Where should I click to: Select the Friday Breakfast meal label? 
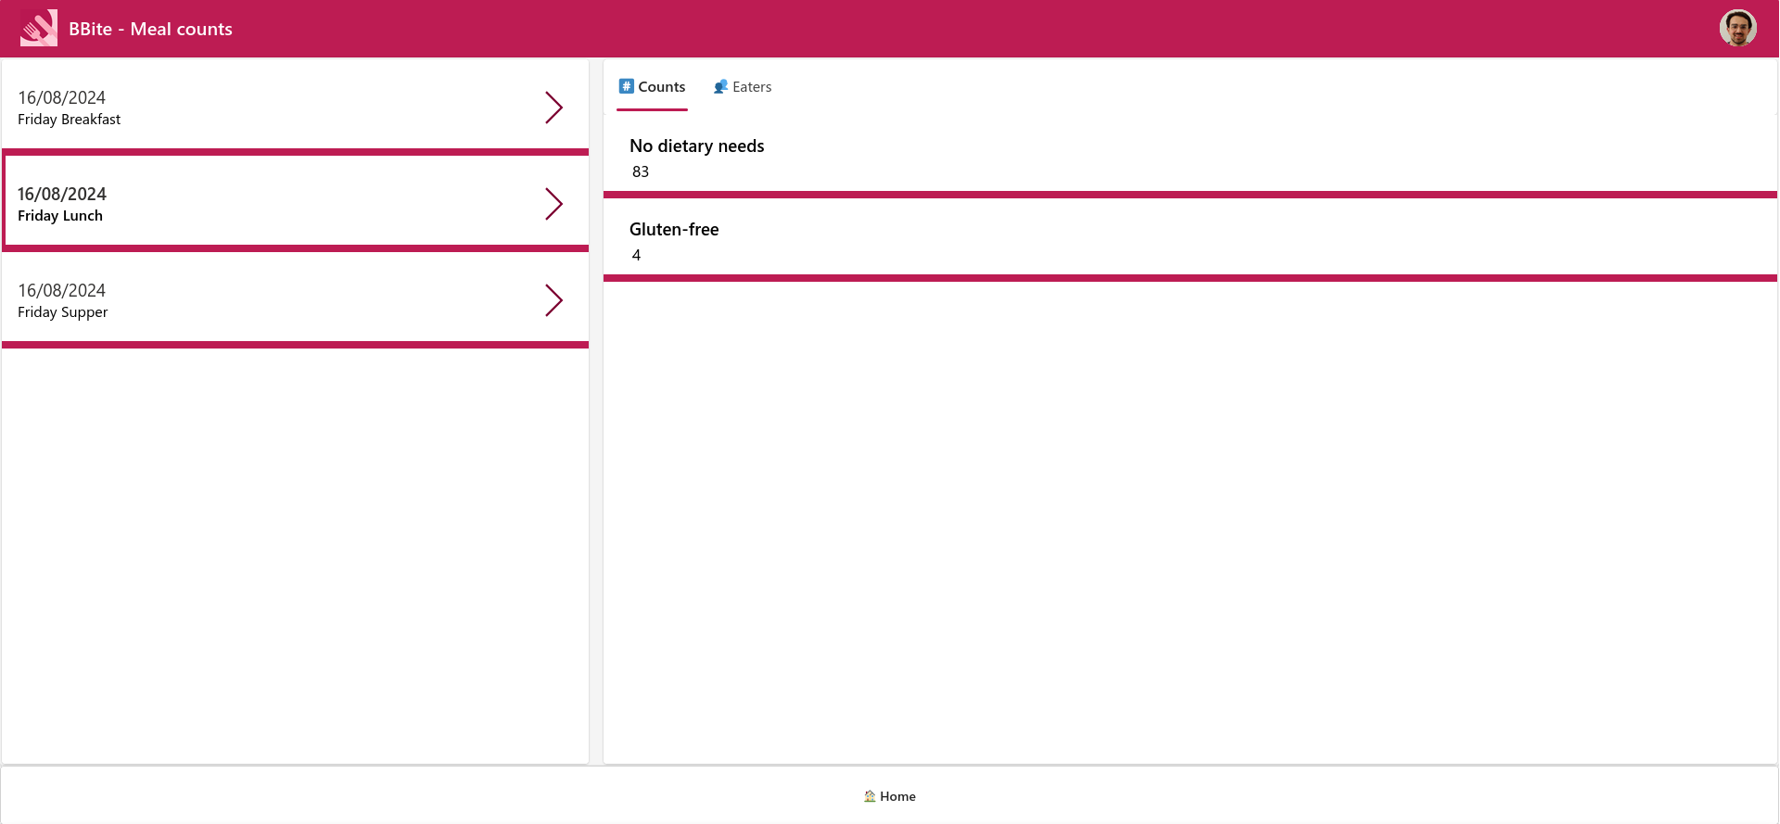click(x=70, y=120)
